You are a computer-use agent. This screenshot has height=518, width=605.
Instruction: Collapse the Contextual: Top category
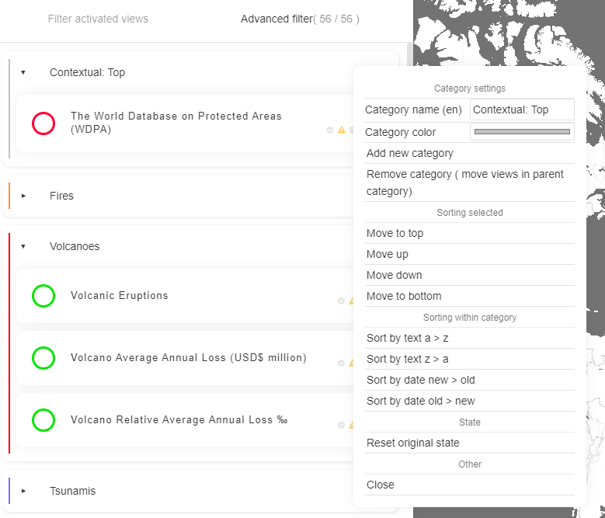(x=23, y=73)
